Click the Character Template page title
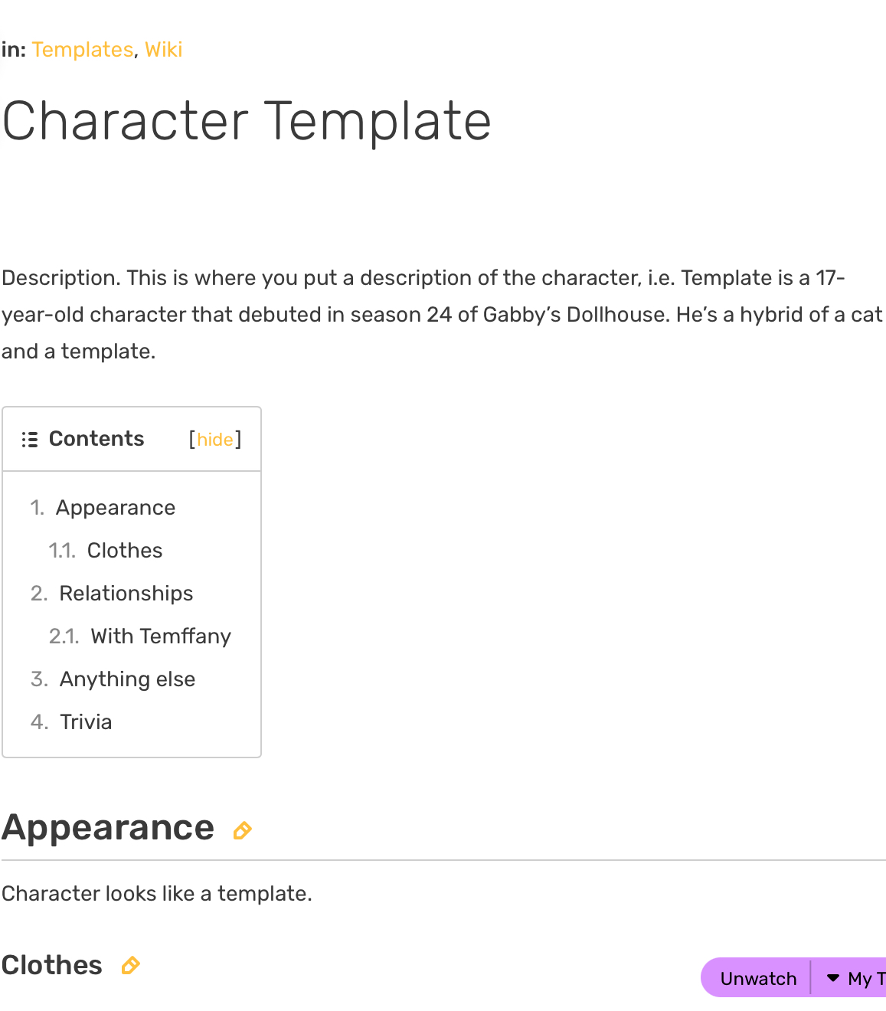Screen dimensions: 886x1011 pyautogui.click(x=247, y=121)
